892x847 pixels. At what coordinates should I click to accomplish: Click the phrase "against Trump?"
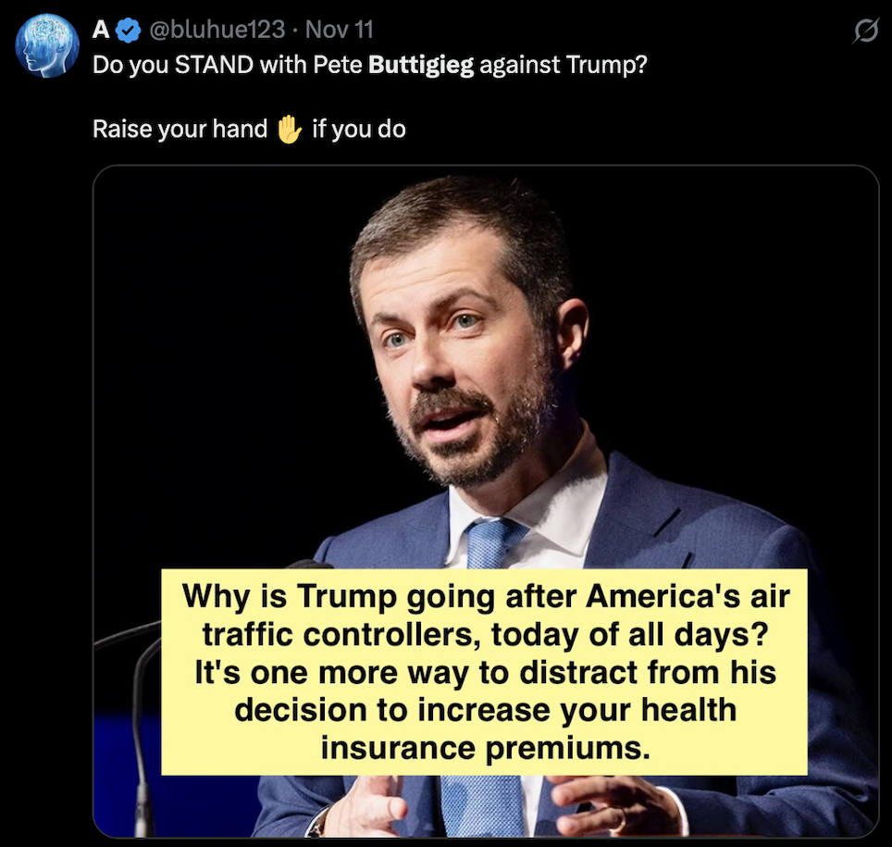[564, 65]
